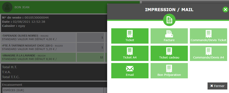Click the BON JEAN customer name
Image resolution: width=229 pixels, height=93 pixels.
click(22, 7)
